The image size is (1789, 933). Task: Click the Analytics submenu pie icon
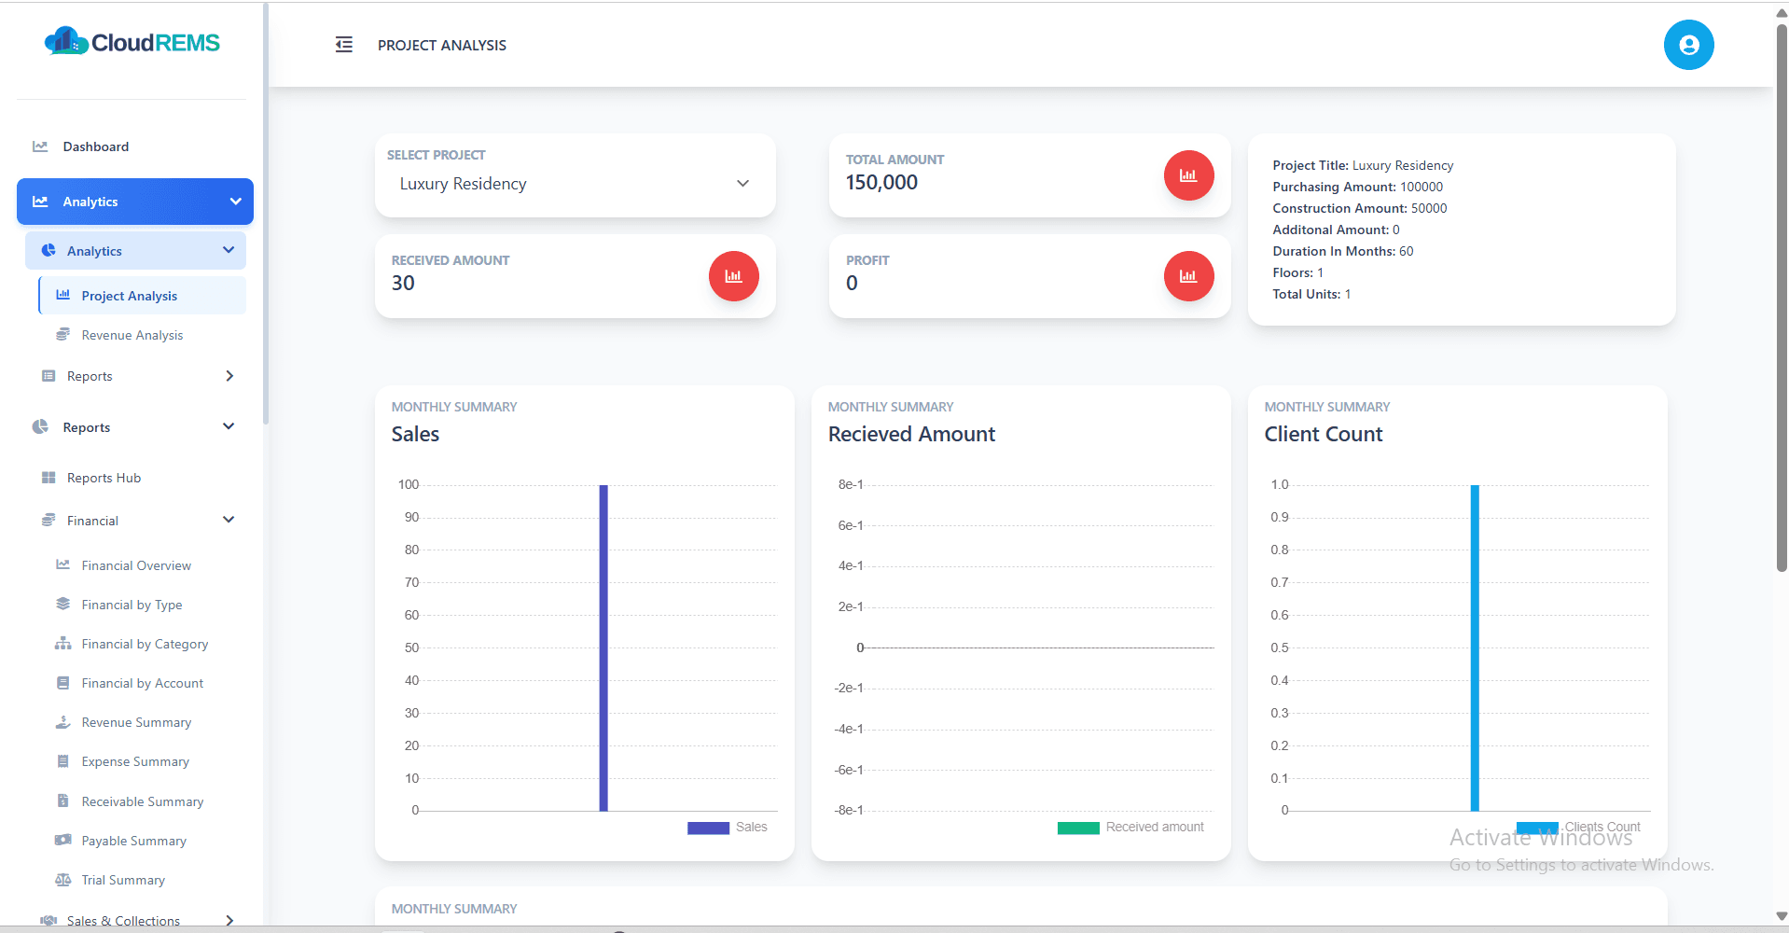point(49,250)
